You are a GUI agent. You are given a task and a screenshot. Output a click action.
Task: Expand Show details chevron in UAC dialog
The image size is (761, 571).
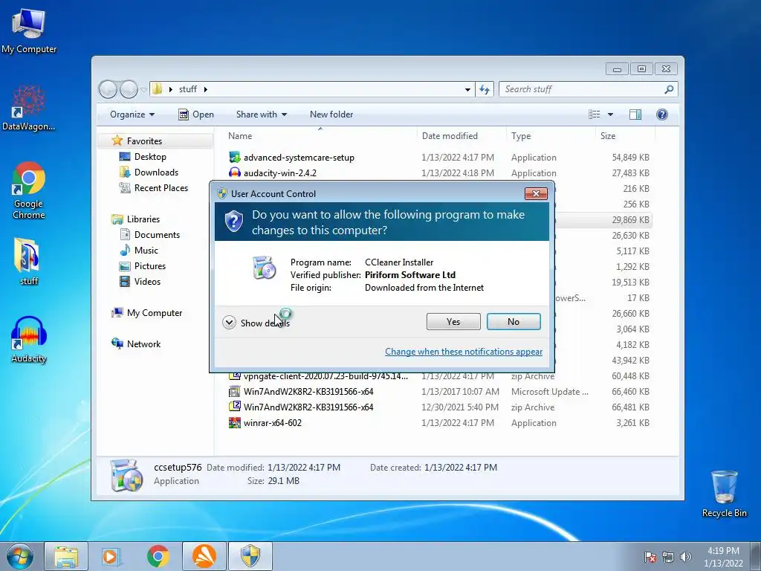229,323
